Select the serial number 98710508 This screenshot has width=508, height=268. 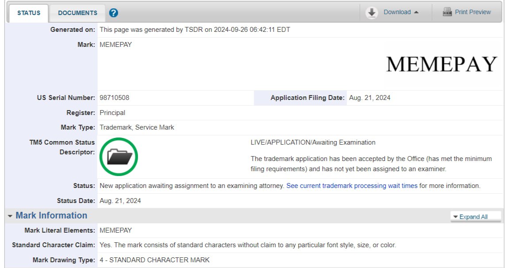[114, 98]
